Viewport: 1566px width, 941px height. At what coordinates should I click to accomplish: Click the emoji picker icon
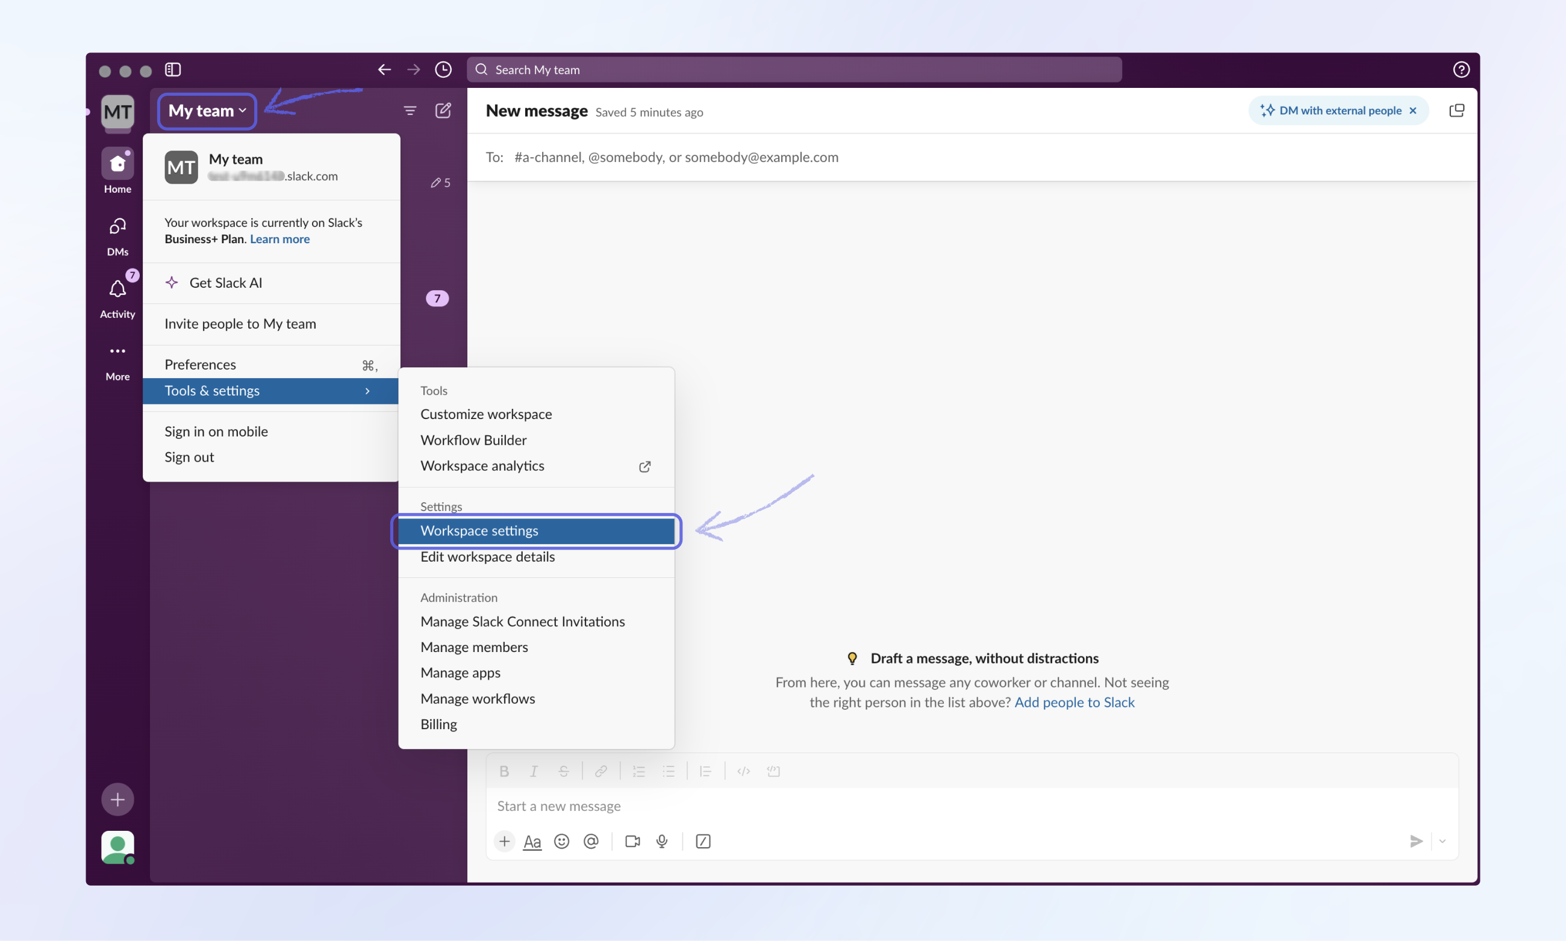click(x=561, y=842)
